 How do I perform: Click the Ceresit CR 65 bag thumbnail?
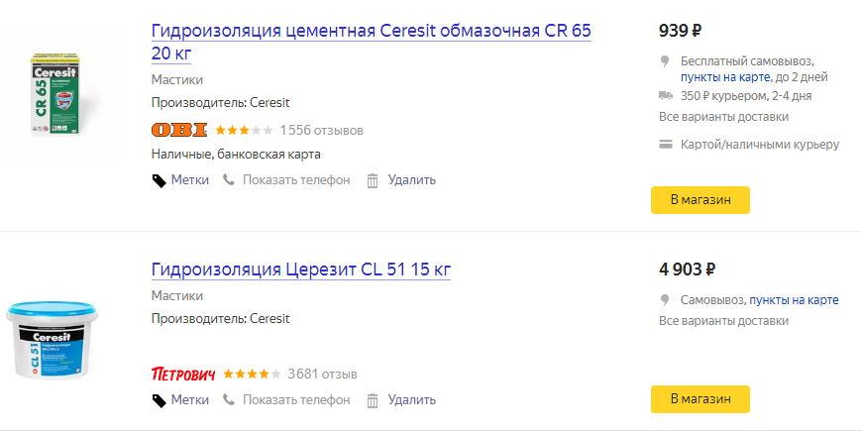point(54,94)
